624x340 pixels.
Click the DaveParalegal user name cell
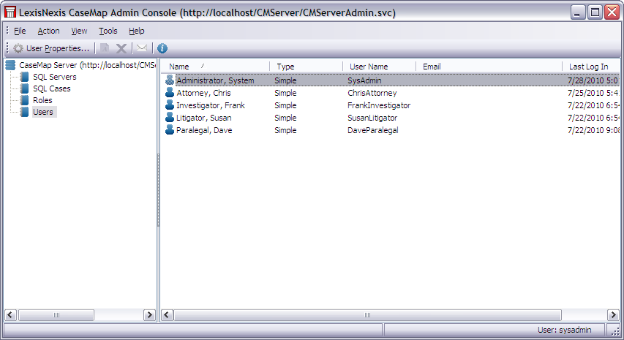click(373, 130)
